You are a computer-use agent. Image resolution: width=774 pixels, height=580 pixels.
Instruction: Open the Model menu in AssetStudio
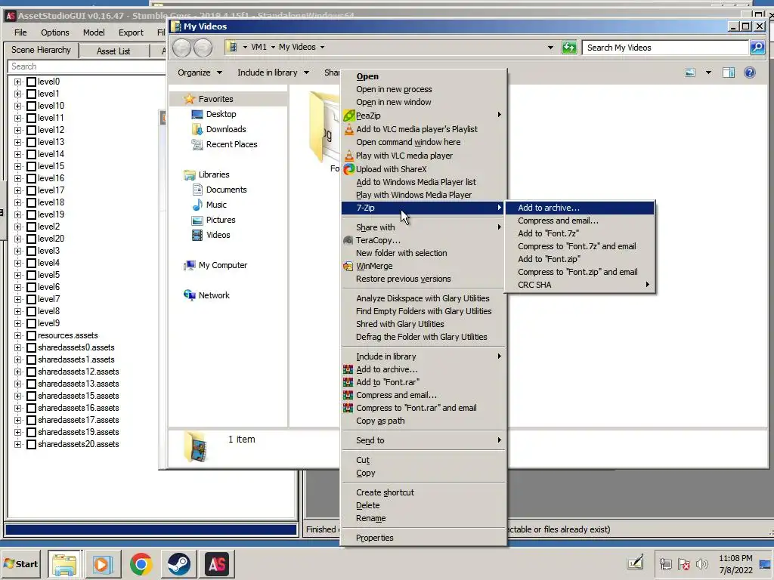pyautogui.click(x=94, y=32)
